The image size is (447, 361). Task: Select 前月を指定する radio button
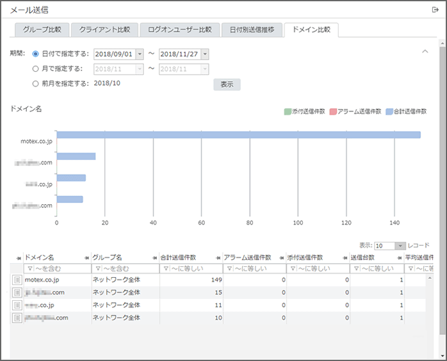(35, 83)
